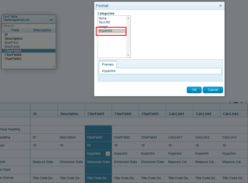Image resolution: width=248 pixels, height=183 pixels.
Task: Collapse the Fact Table panel with minus button
Action: 51,19
